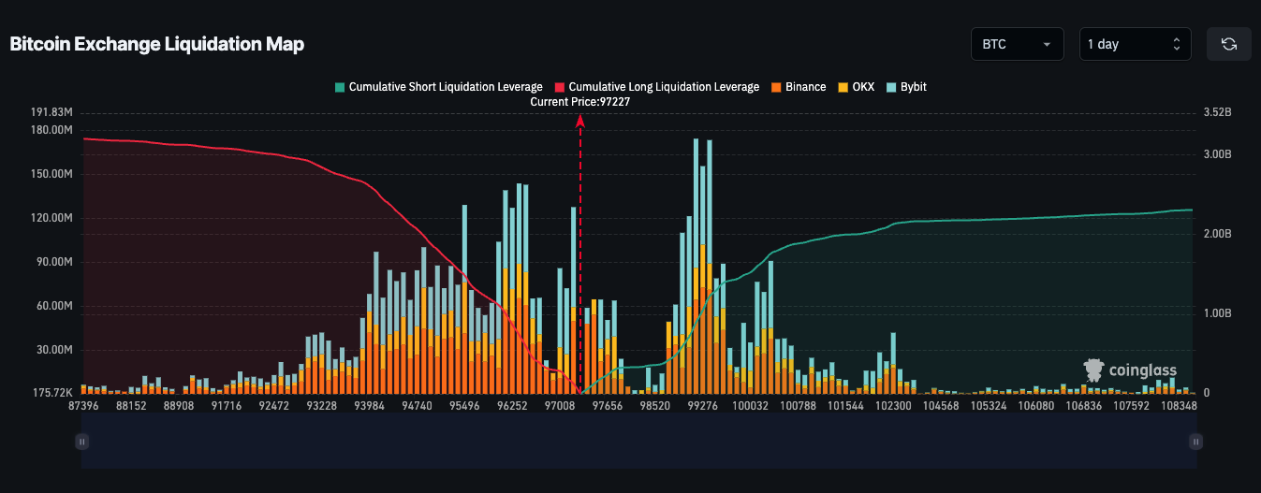Click the coinglass logo watermark
The height and width of the screenshot is (493, 1261).
pyautogui.click(x=1130, y=370)
